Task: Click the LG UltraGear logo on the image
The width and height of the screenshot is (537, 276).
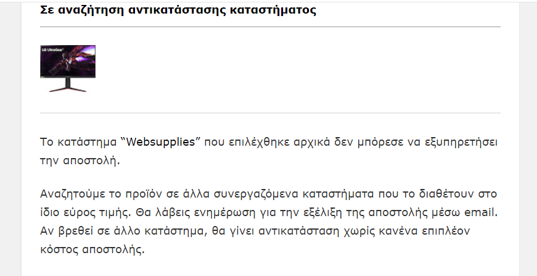Action: coord(50,49)
